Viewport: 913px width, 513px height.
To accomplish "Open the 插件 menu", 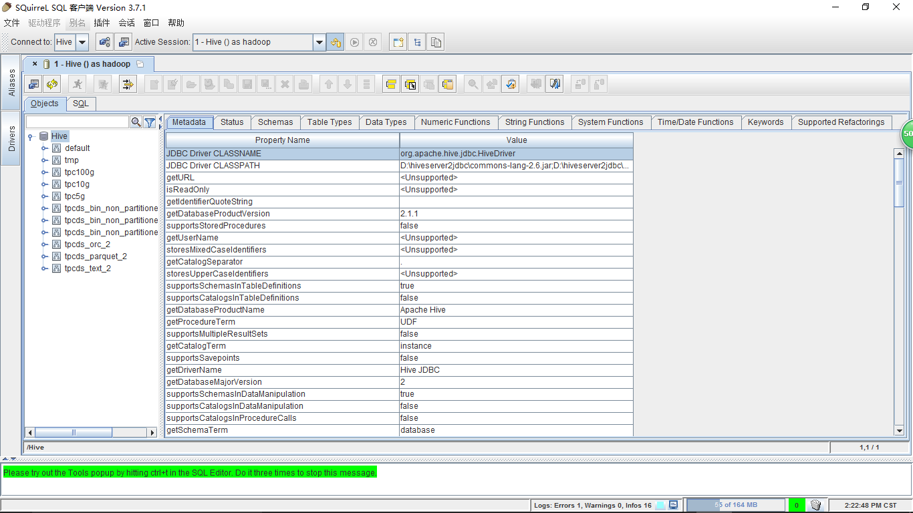I will click(102, 23).
